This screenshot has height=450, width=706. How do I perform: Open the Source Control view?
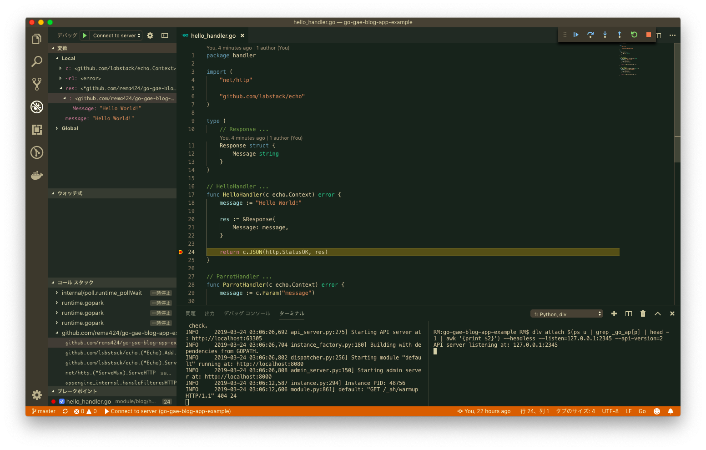coord(37,84)
